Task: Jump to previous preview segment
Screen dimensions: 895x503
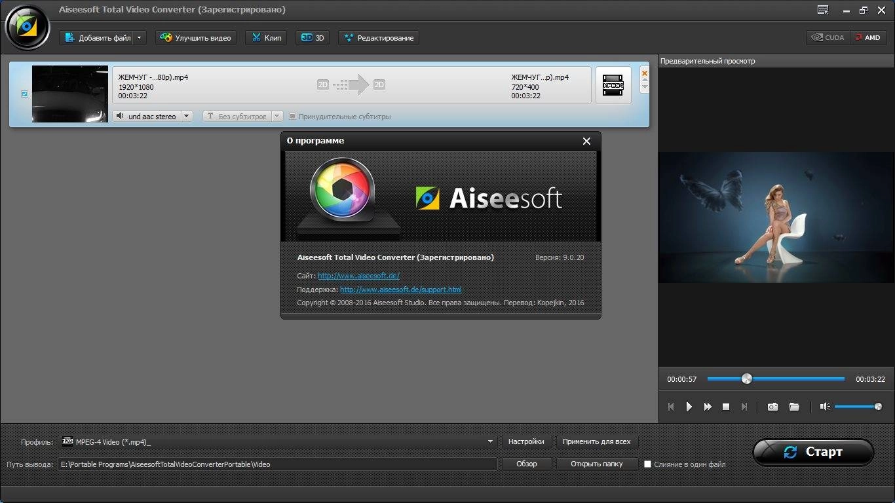Action: (x=671, y=407)
